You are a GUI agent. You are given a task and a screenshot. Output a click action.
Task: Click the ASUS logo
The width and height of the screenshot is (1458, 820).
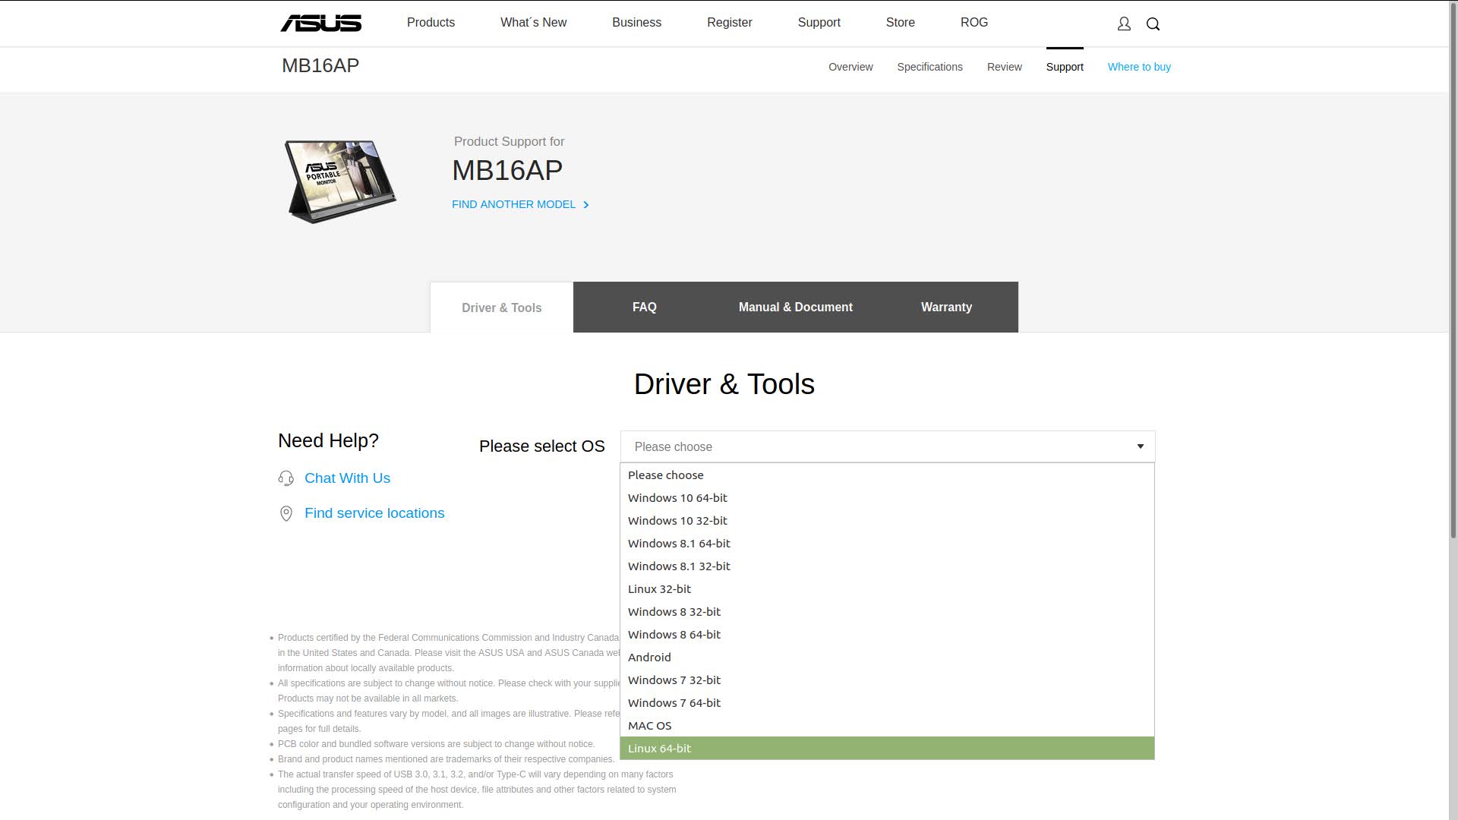(x=320, y=24)
